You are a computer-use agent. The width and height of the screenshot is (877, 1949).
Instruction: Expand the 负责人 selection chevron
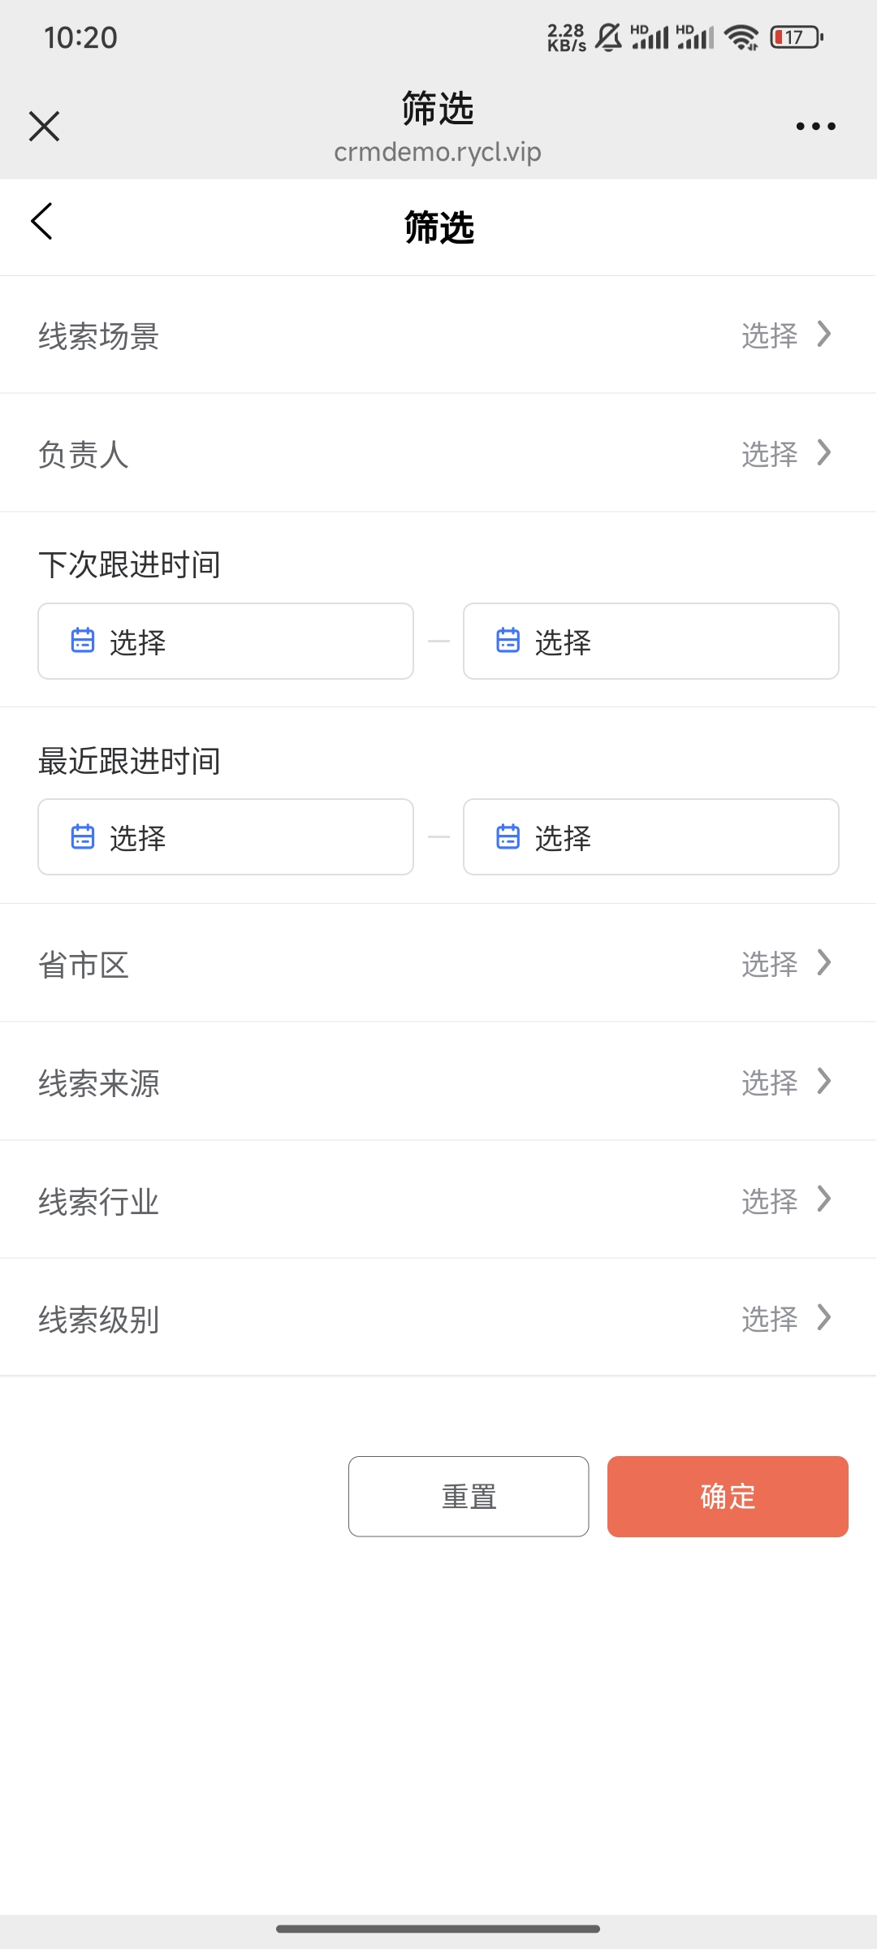tap(824, 453)
